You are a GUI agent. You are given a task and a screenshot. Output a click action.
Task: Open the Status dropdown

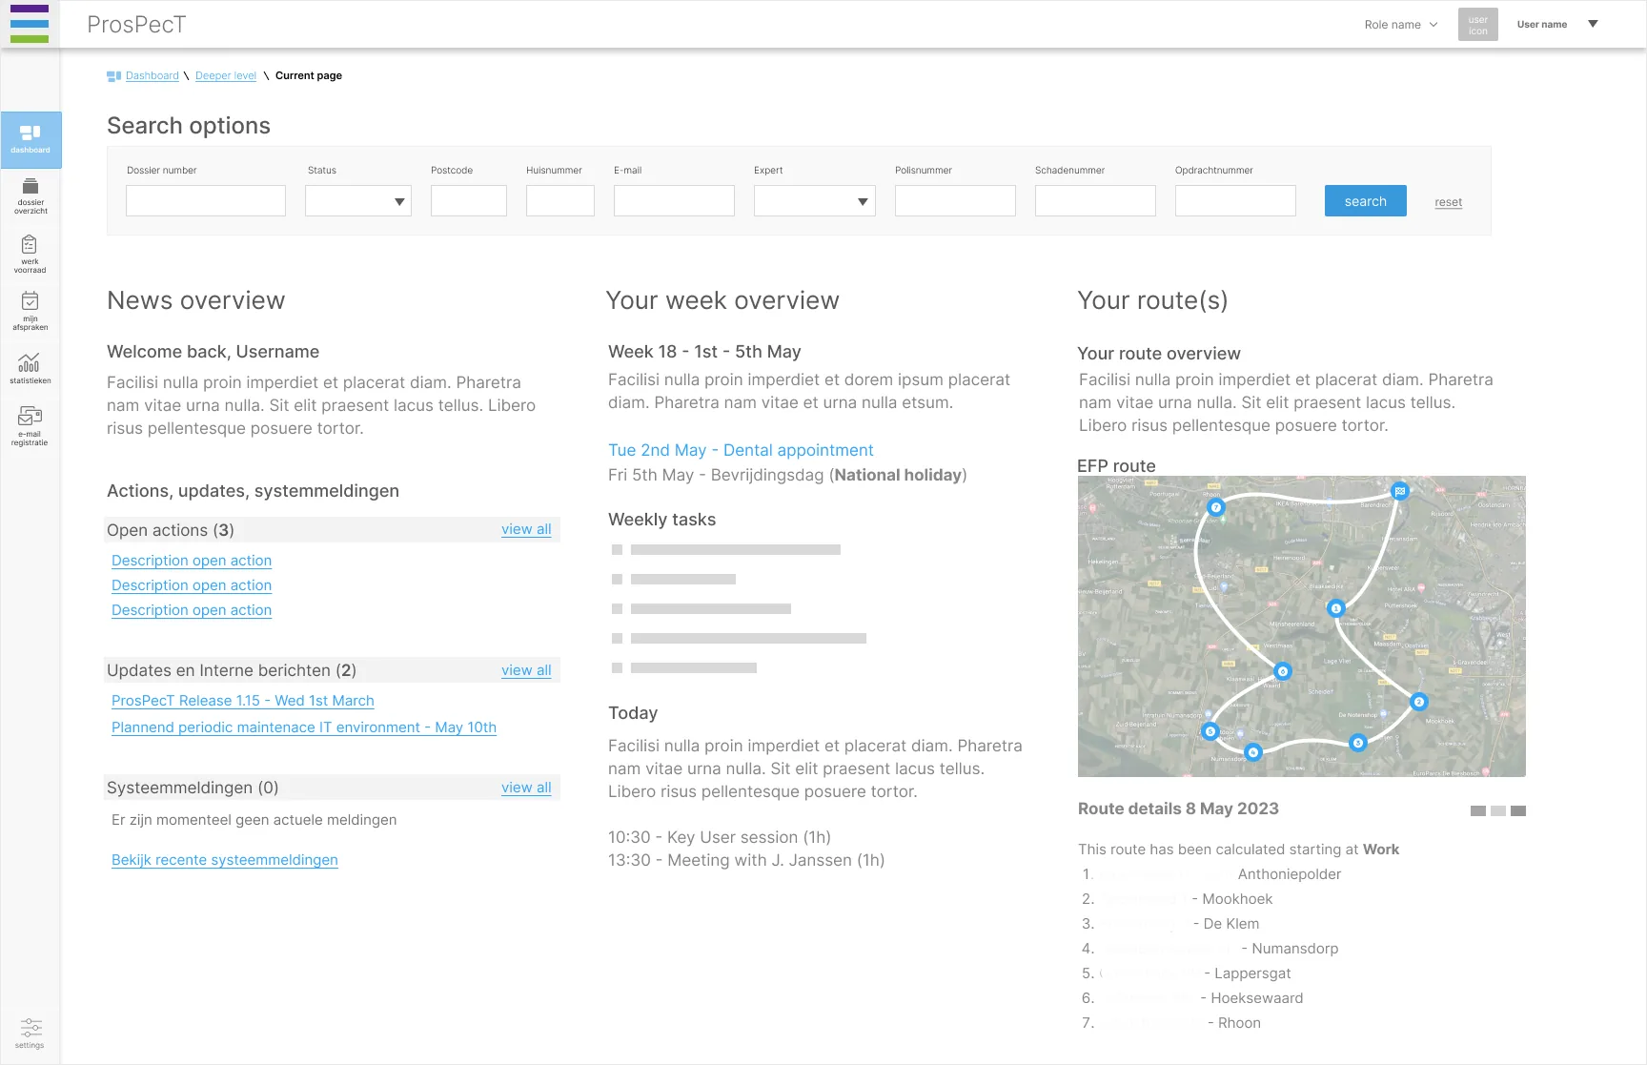358,201
